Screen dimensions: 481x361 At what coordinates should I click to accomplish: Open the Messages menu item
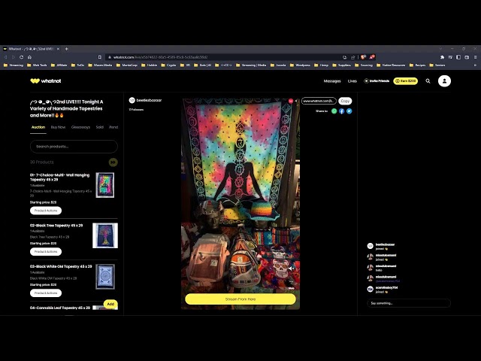(332, 81)
